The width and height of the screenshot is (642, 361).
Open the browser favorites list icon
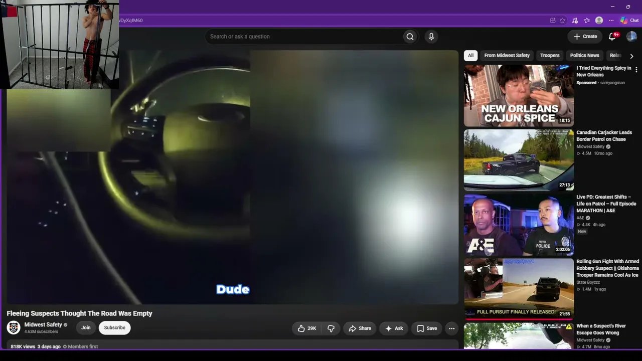click(x=587, y=21)
